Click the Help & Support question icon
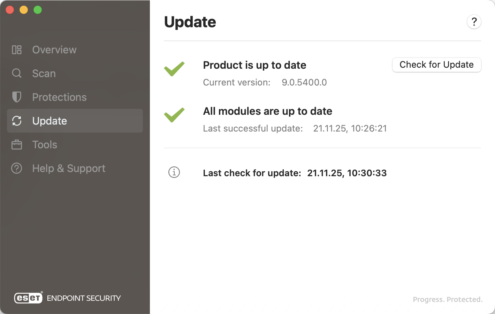The image size is (495, 314). click(17, 168)
